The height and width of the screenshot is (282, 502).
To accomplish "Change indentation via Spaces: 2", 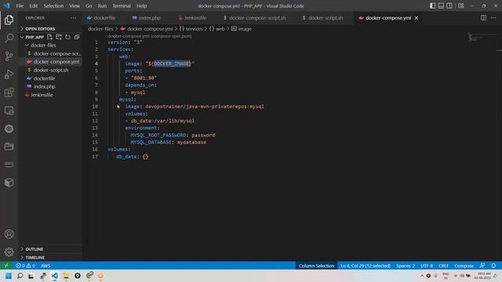I will tap(406, 266).
